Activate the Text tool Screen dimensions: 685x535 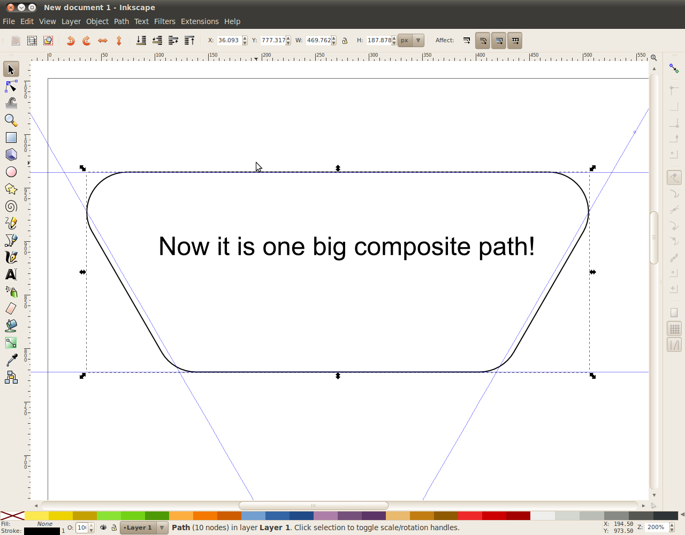tap(11, 274)
